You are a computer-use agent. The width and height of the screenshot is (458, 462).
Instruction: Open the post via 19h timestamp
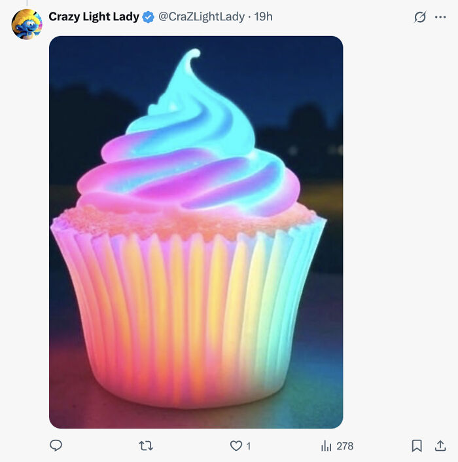(263, 17)
